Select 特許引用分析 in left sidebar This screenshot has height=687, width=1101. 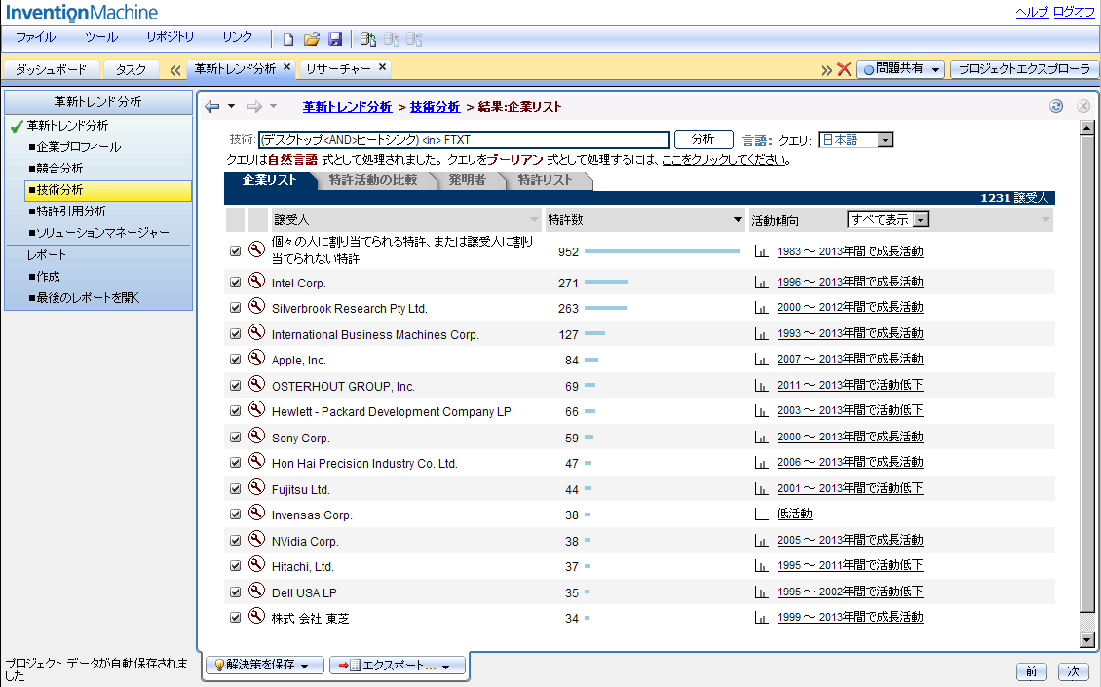coord(72,211)
